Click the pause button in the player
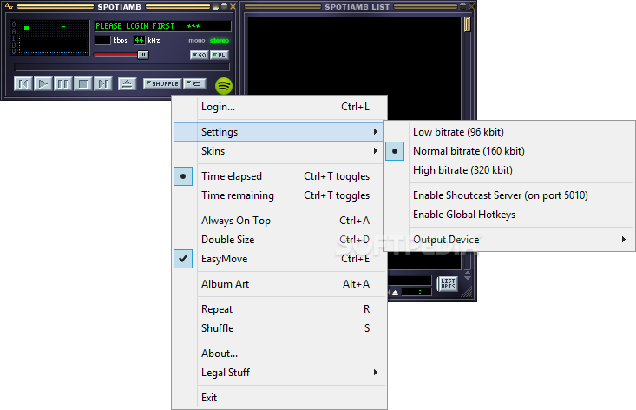Viewport: 636px width, 410px height. click(62, 84)
